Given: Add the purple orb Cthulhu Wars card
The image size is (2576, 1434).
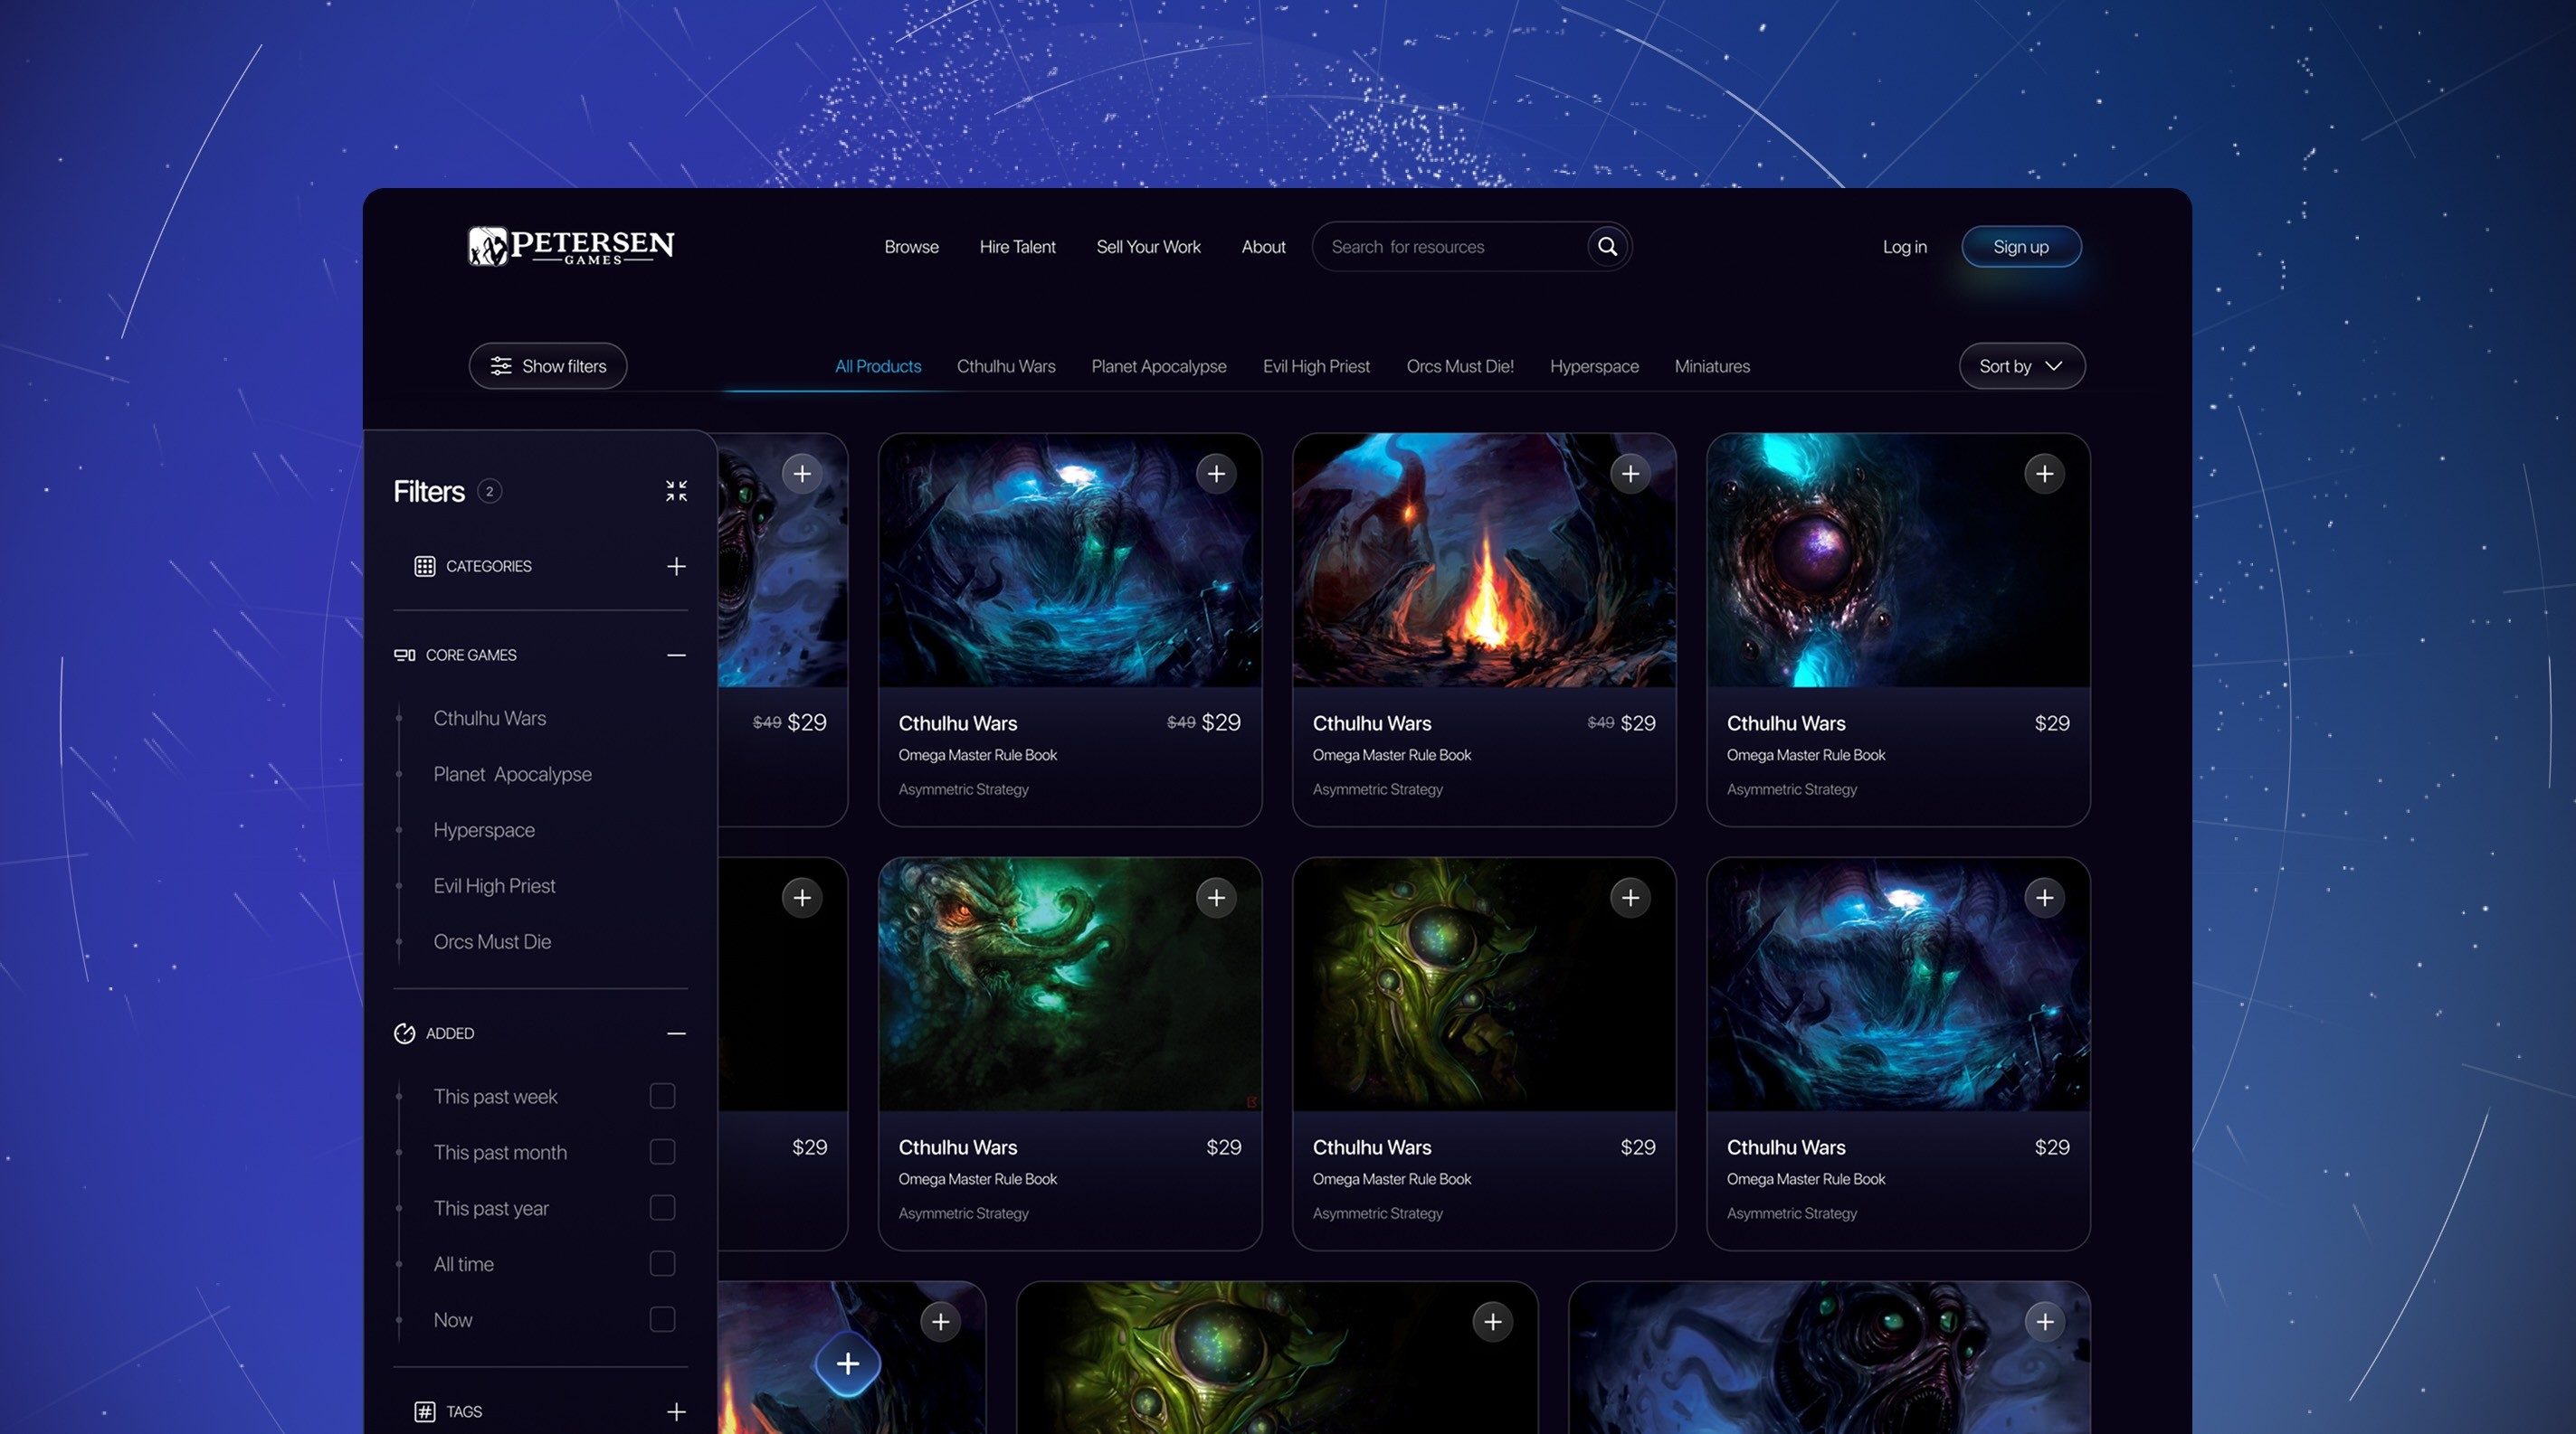Looking at the screenshot, I should [x=2044, y=474].
